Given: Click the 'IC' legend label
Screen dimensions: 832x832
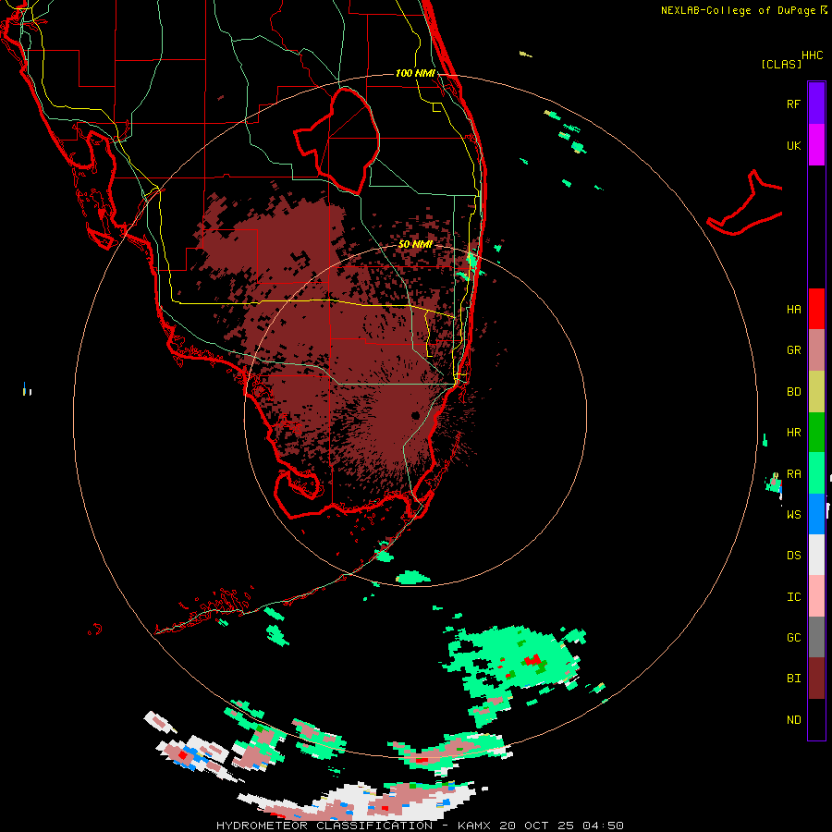Looking at the screenshot, I should [793, 597].
